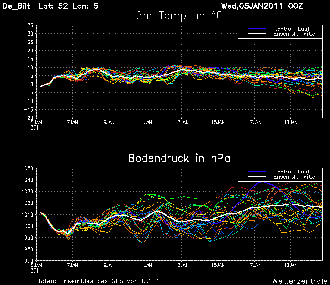Screen dimensions: 330x285
Task: Click the 'Wetterzentrale' source text
Action: coord(300,281)
